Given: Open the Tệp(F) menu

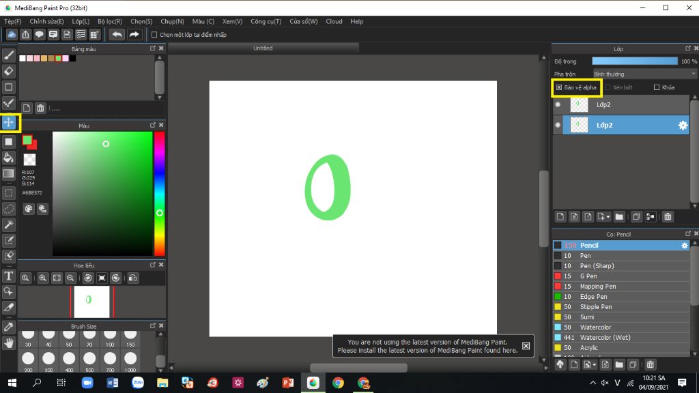Looking at the screenshot, I should pos(13,21).
